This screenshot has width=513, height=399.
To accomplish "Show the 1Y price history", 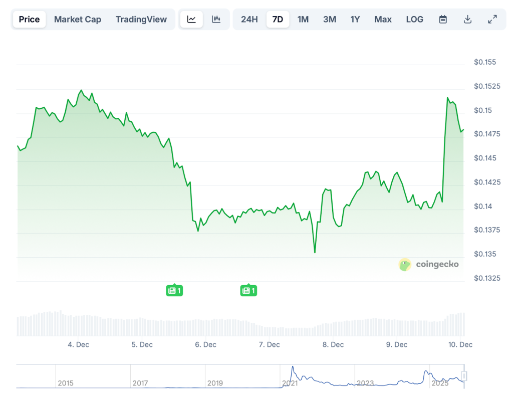I will tap(355, 20).
